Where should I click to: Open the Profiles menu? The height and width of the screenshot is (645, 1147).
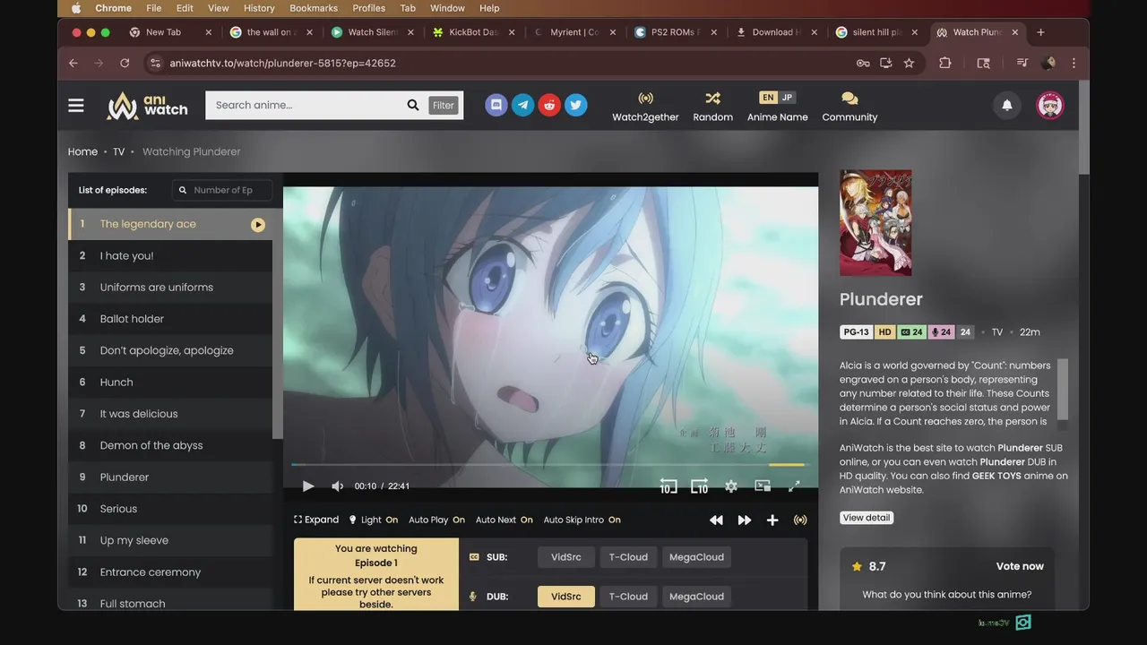pos(368,8)
